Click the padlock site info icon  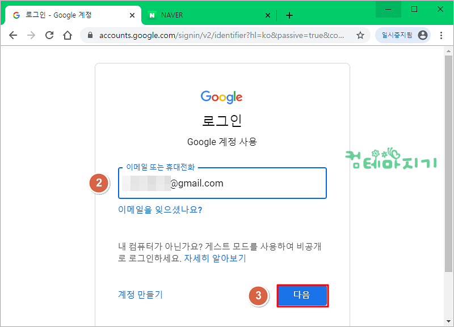[90, 35]
